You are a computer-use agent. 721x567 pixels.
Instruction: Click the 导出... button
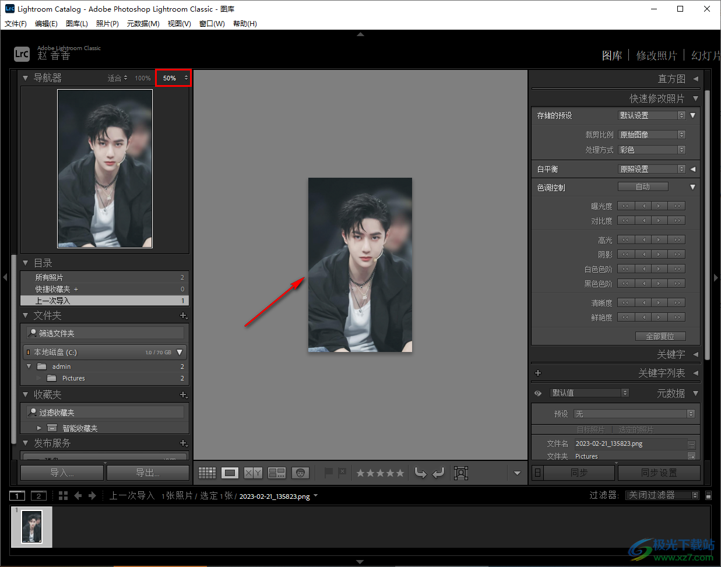(148, 473)
